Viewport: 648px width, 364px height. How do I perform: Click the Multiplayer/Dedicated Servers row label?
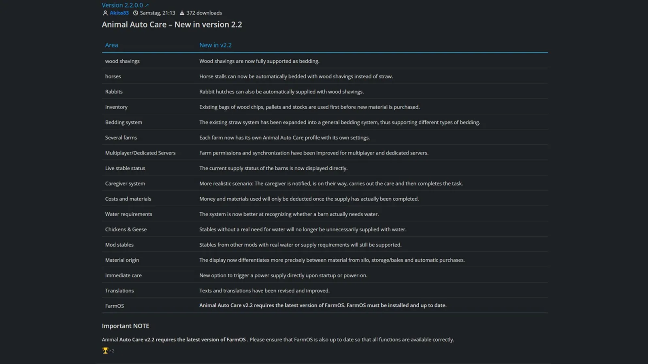pyautogui.click(x=140, y=153)
